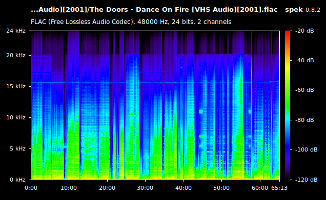Click the 20:00 time axis label

(x=107, y=188)
